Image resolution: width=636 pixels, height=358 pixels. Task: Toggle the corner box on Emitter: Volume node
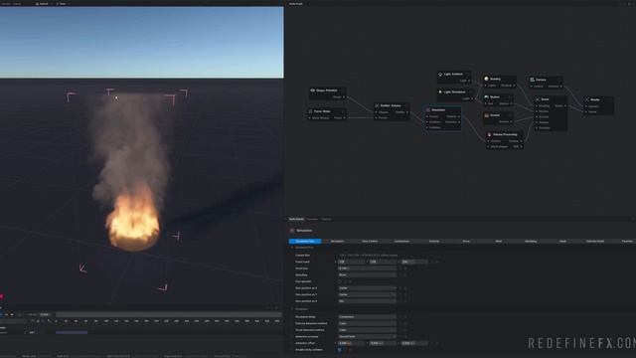tap(405, 105)
